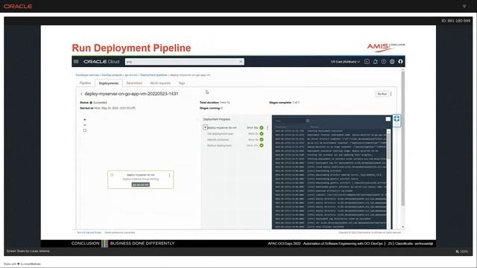This screenshot has width=477, height=268.
Task: Open the actions menu for the deploy-myserver stage row
Action: pos(268,127)
